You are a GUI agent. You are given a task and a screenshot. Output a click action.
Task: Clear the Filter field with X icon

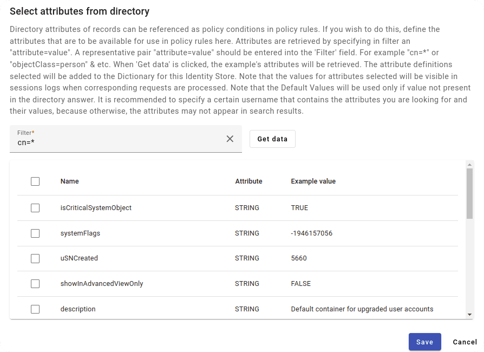coord(230,139)
